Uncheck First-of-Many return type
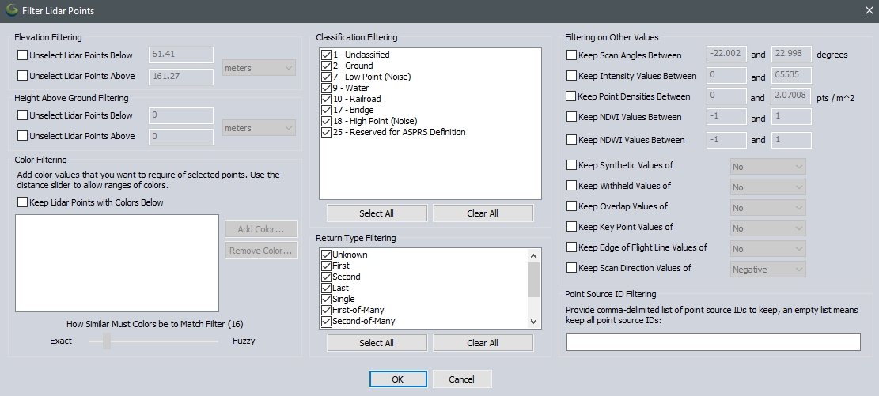This screenshot has width=879, height=396. tap(326, 311)
